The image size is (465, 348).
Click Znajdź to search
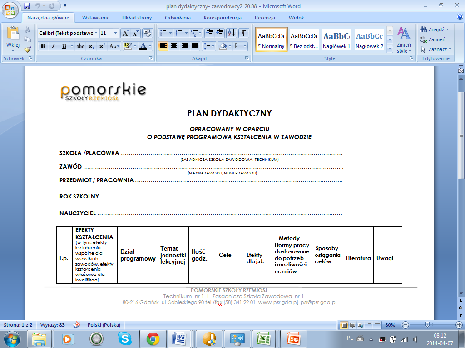coord(434,29)
